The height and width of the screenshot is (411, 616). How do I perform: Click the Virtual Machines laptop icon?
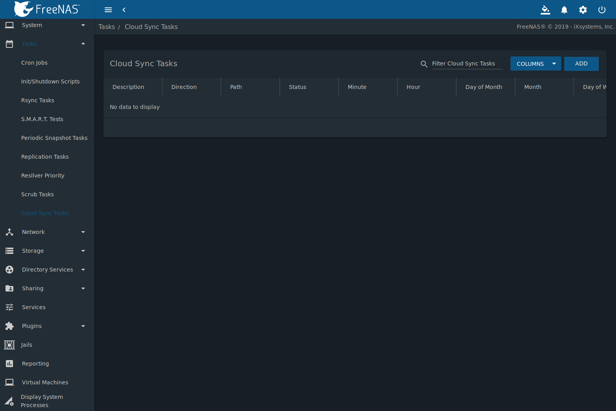[x=9, y=382]
